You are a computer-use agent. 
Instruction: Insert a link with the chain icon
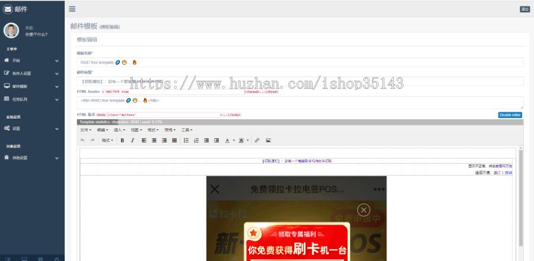point(257,141)
